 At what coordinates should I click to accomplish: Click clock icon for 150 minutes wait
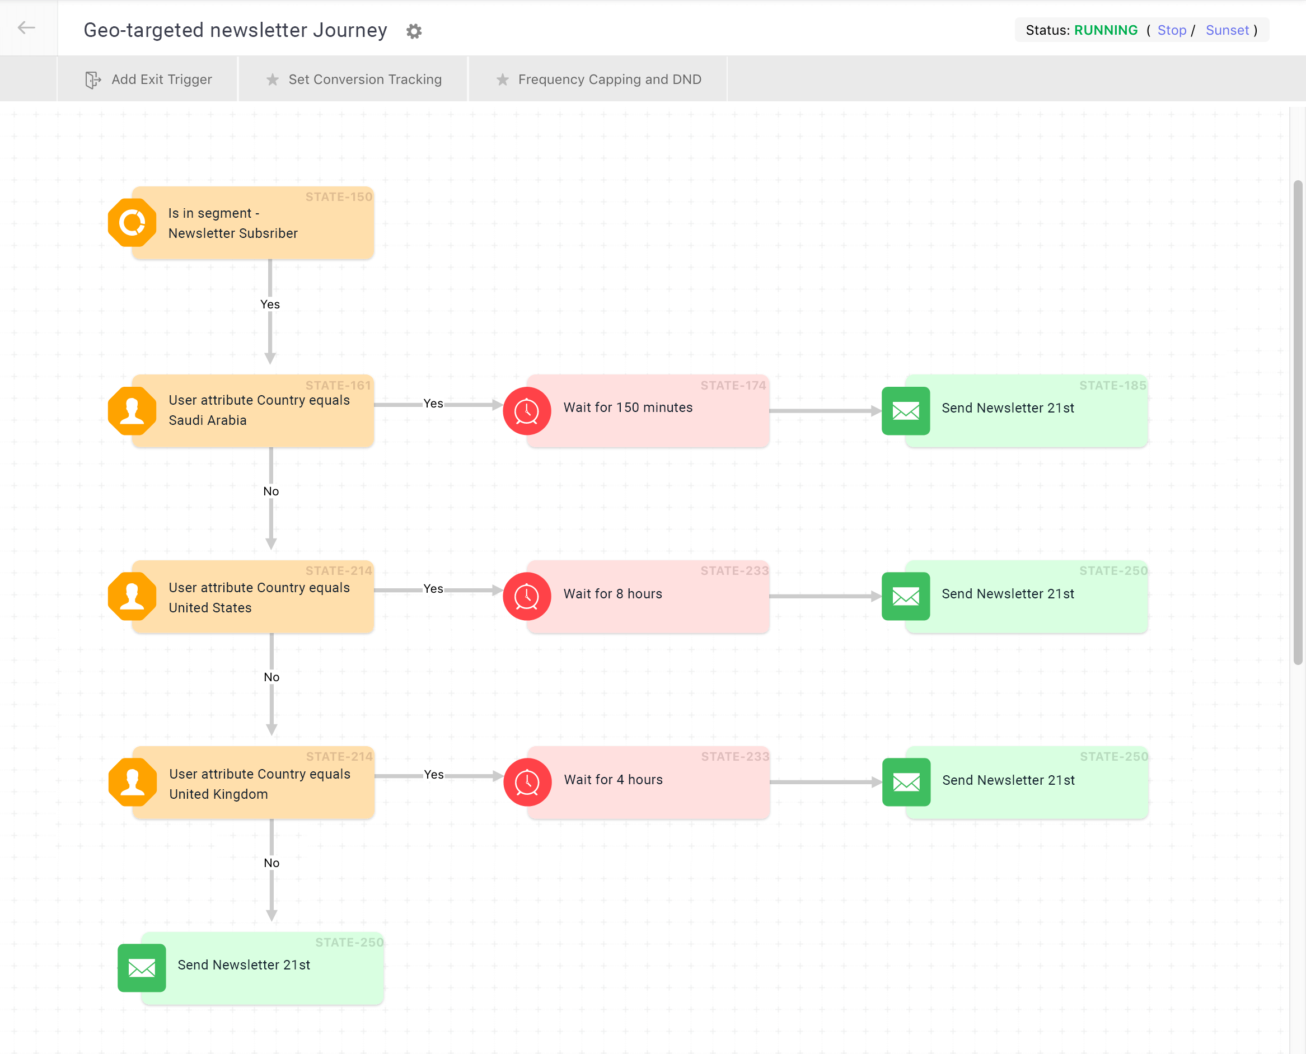pos(526,411)
